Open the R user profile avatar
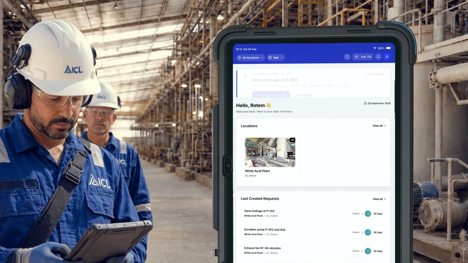 tap(387, 57)
